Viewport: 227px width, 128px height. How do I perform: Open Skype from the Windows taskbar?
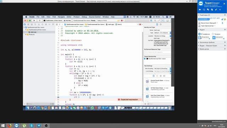click(32, 126)
